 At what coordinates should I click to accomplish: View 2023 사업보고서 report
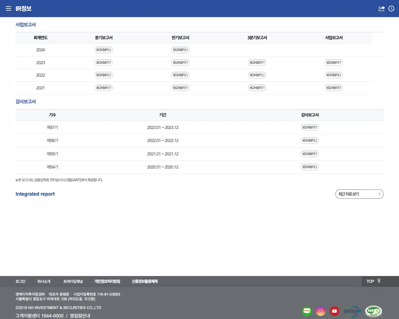(x=334, y=63)
